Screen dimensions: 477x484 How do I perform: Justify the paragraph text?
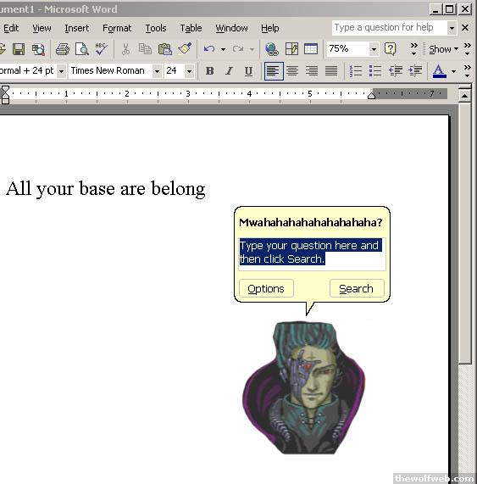click(x=331, y=71)
